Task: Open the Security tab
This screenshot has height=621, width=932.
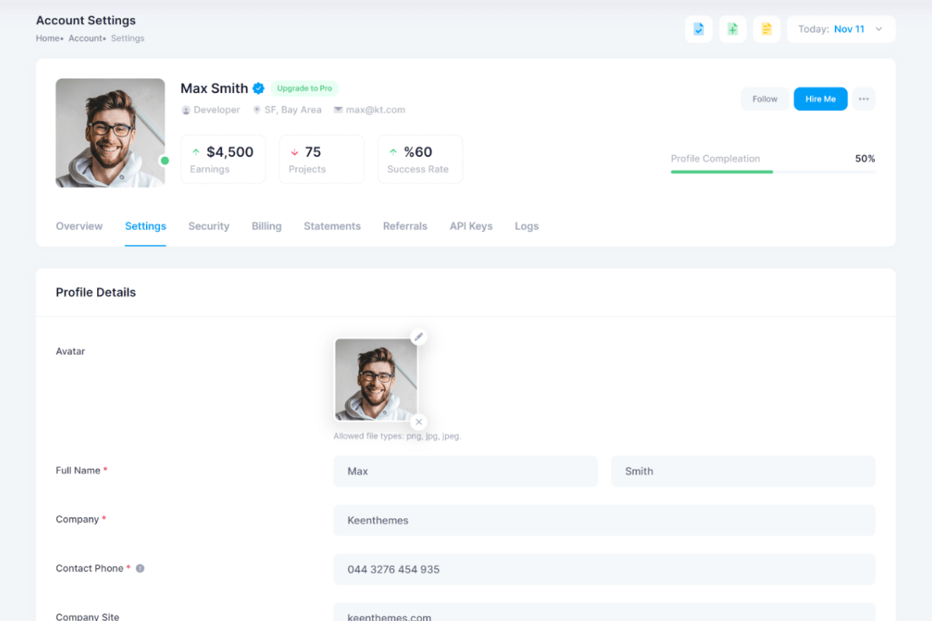Action: [x=209, y=226]
